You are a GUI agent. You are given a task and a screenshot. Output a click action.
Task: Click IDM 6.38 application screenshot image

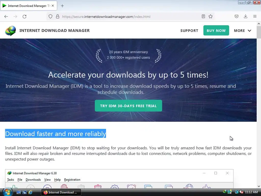coord(119,179)
